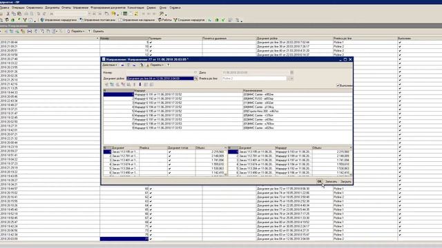Toggle Документ готов for Заказ 113 490 row
The image size is (442, 248).
(169, 173)
